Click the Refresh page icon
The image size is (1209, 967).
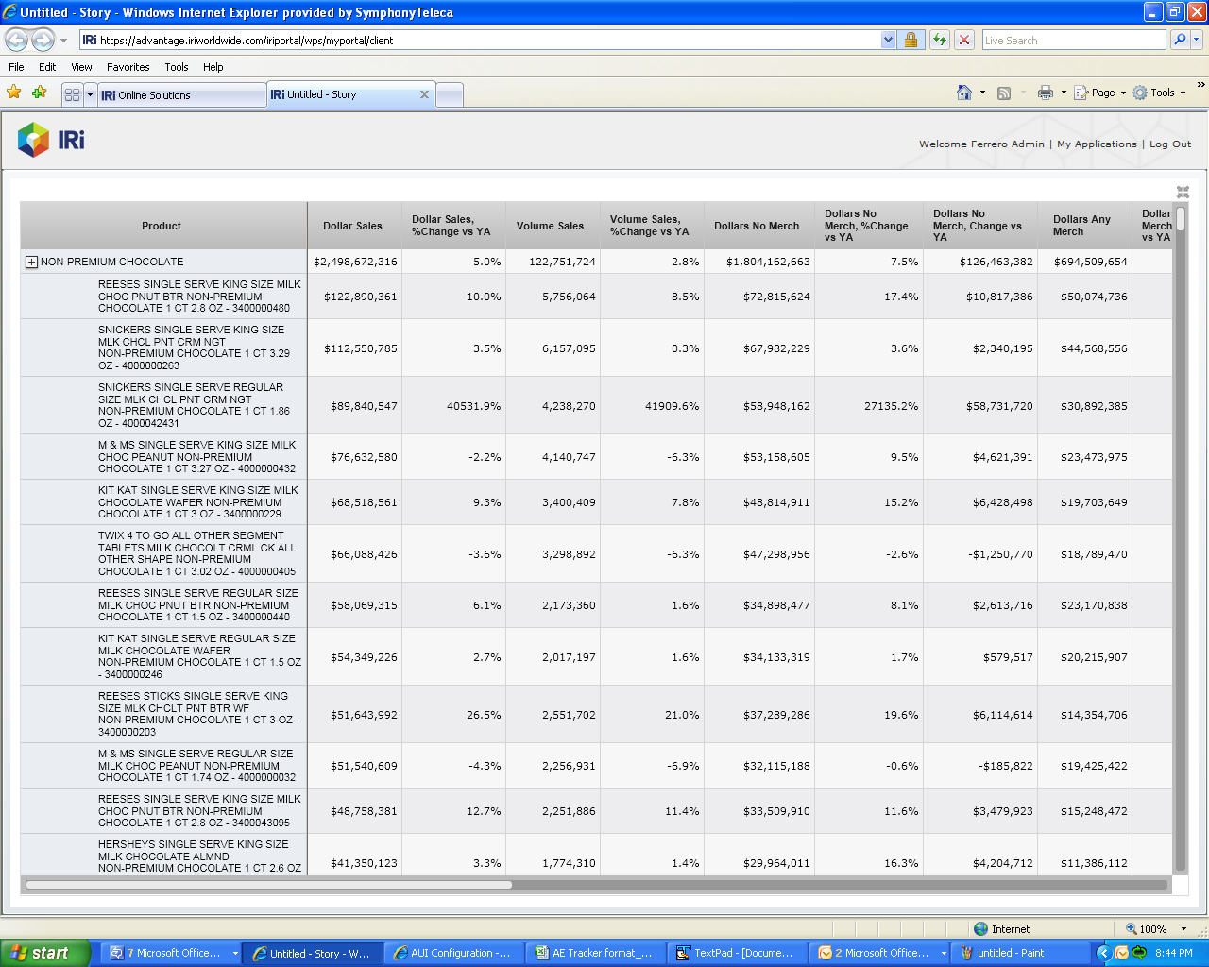(939, 40)
